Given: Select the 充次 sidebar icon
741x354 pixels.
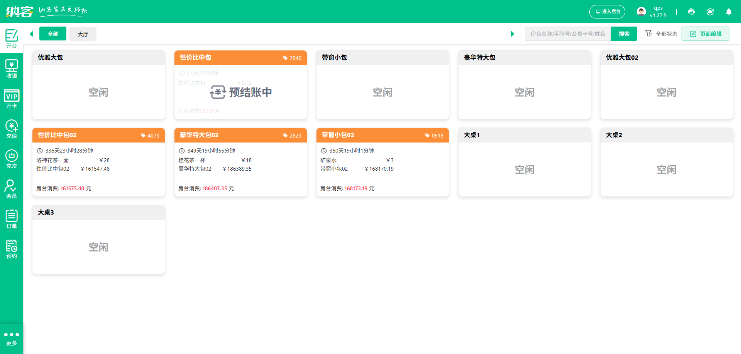Looking at the screenshot, I should click(12, 158).
